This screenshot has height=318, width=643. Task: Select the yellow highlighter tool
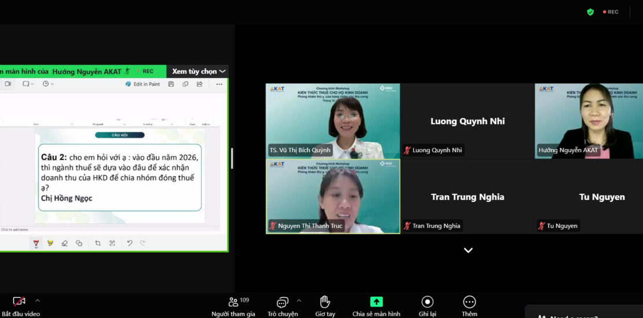pyautogui.click(x=50, y=243)
